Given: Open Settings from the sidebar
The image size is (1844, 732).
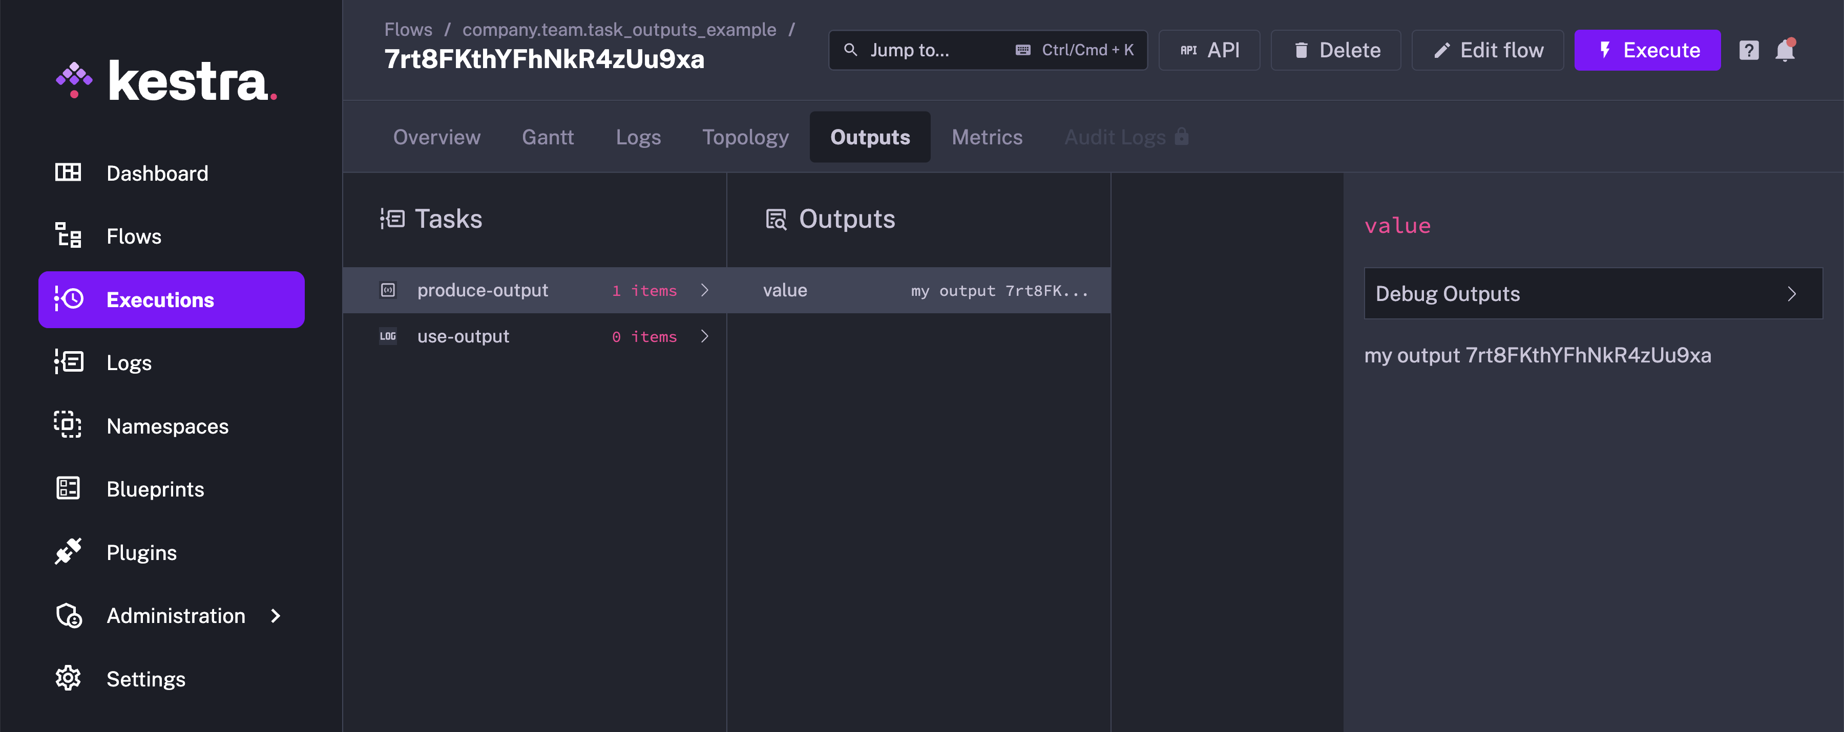Looking at the screenshot, I should 145,678.
